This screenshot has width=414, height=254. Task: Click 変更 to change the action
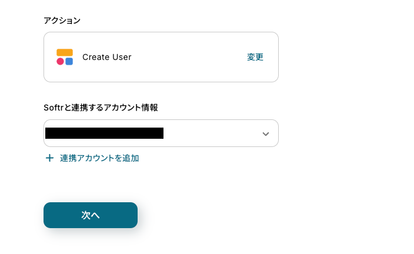pyautogui.click(x=255, y=57)
